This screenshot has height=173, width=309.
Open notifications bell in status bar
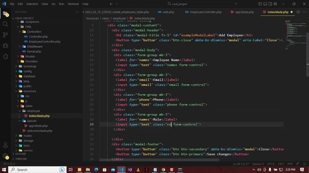pyautogui.click(x=304, y=164)
